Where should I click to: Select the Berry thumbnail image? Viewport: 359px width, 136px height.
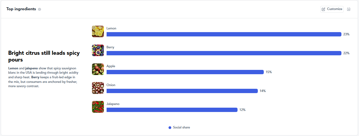pyautogui.click(x=98, y=50)
